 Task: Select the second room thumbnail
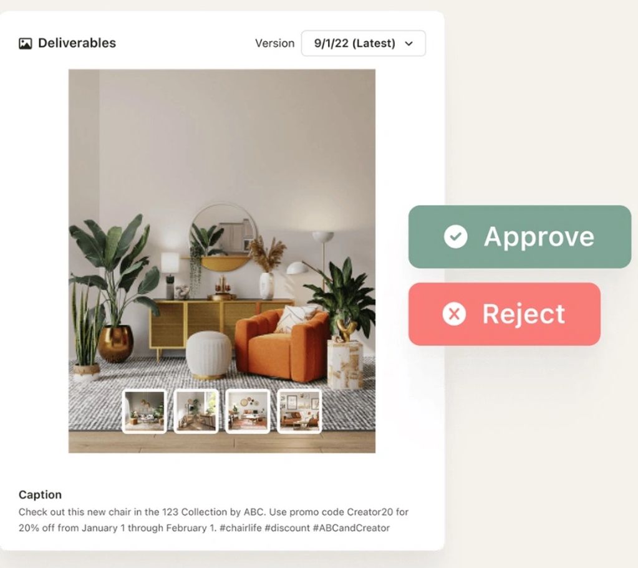tap(196, 411)
